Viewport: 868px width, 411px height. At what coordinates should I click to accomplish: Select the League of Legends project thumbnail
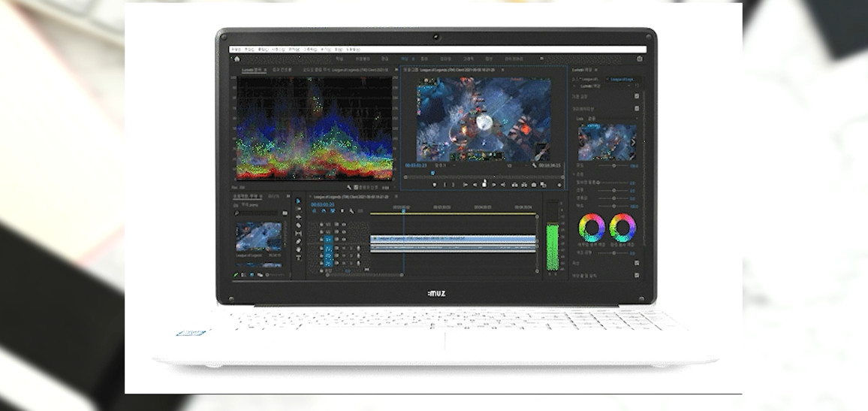tap(258, 237)
